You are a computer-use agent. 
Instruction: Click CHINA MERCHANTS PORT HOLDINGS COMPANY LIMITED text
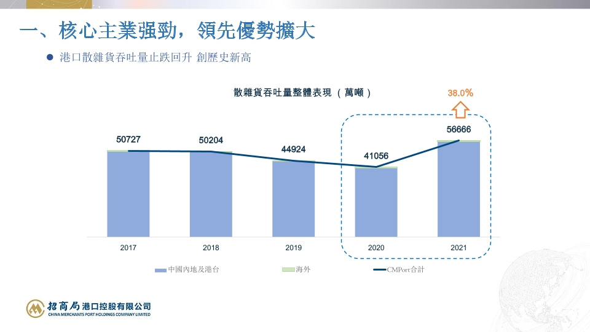(100, 315)
